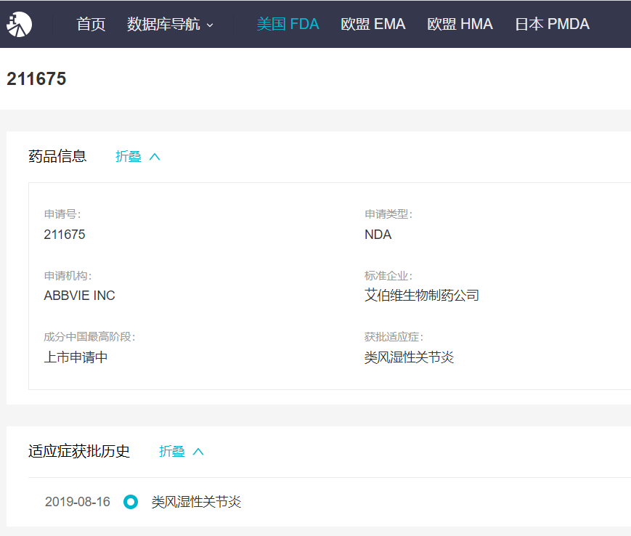Screen dimensions: 631x536
Task: Click the 申请机构 field label
Action: (68, 276)
